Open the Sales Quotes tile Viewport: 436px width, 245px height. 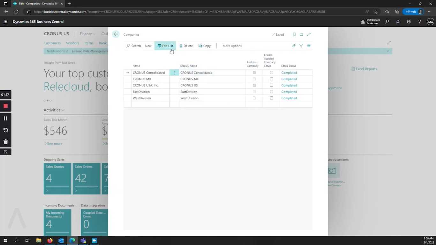57,179
